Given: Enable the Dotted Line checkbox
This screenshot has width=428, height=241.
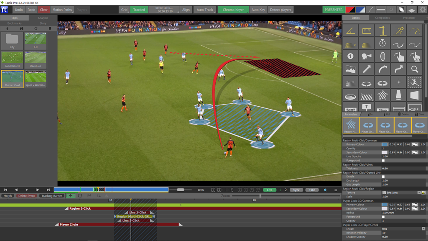Looking at the screenshot, I should (383, 177).
